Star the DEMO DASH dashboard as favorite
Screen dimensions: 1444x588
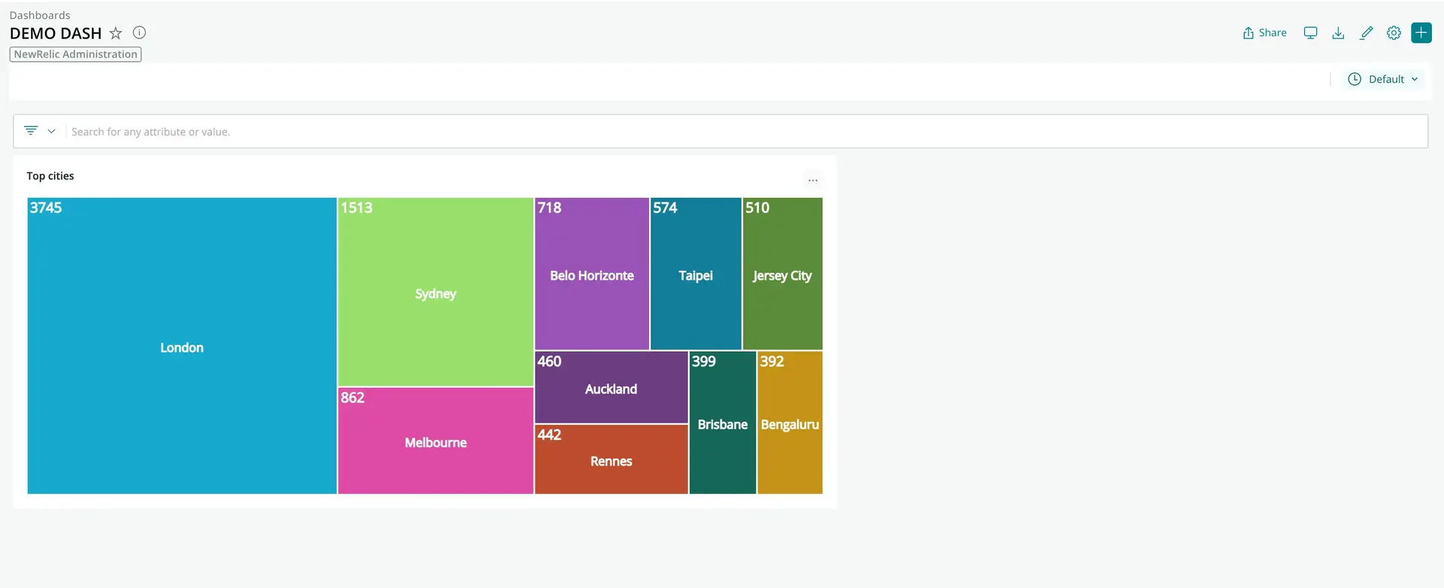click(115, 33)
